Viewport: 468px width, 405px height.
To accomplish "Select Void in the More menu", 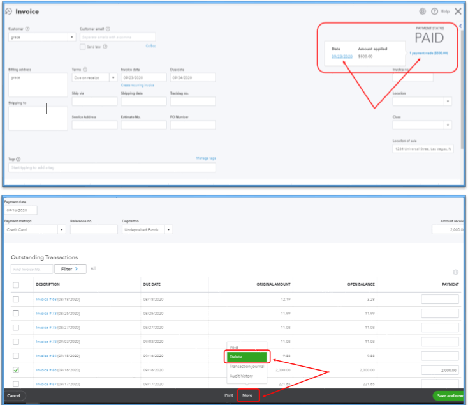I will (x=234, y=347).
